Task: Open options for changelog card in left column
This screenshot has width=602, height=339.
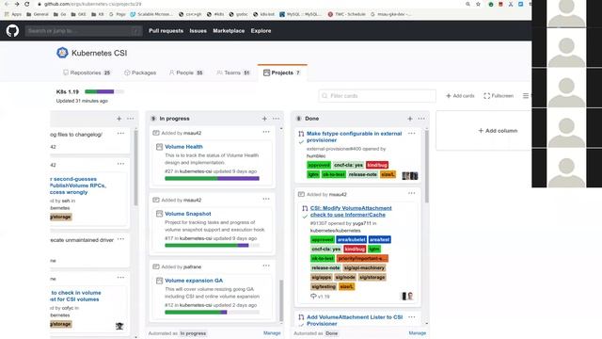Action: tap(120, 134)
